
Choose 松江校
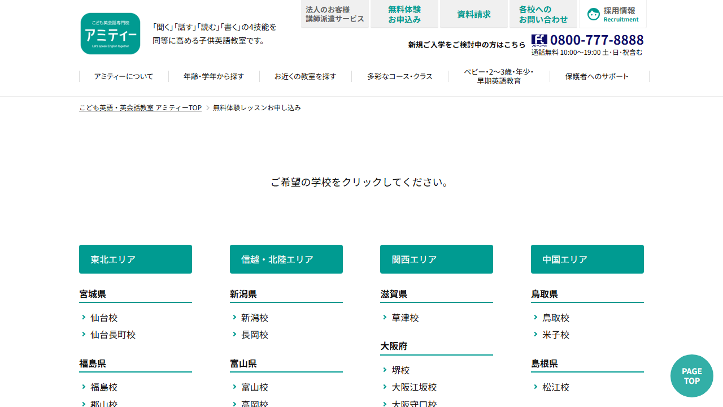coord(556,387)
